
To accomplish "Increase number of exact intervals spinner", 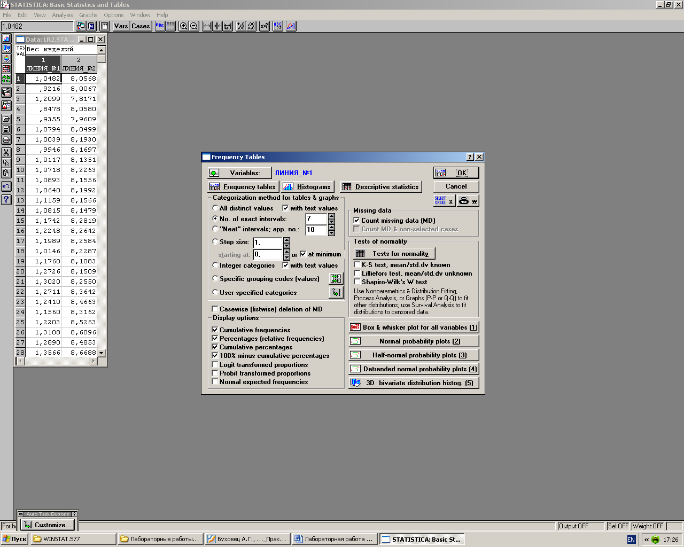I will (331, 216).
